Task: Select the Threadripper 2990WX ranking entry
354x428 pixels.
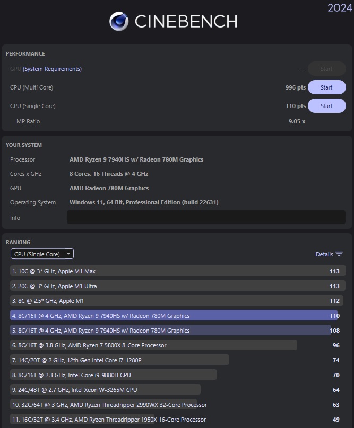Action: [175, 405]
